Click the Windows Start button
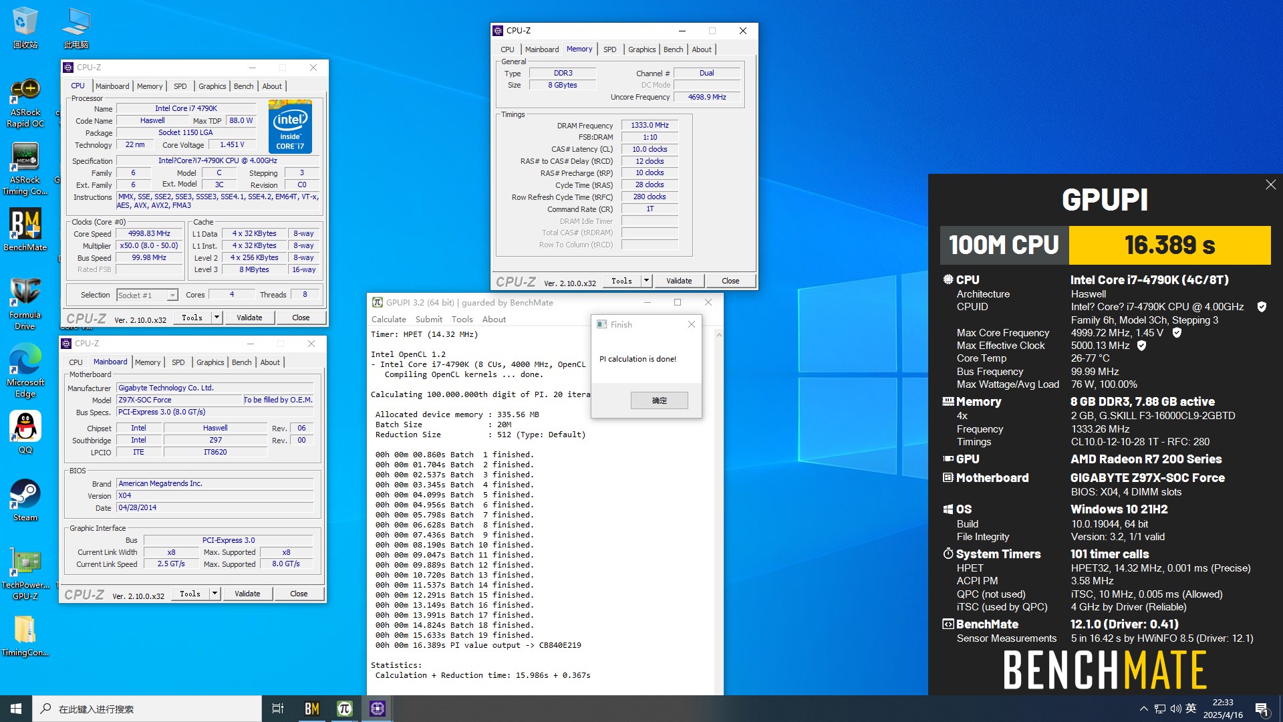The image size is (1283, 722). (16, 709)
